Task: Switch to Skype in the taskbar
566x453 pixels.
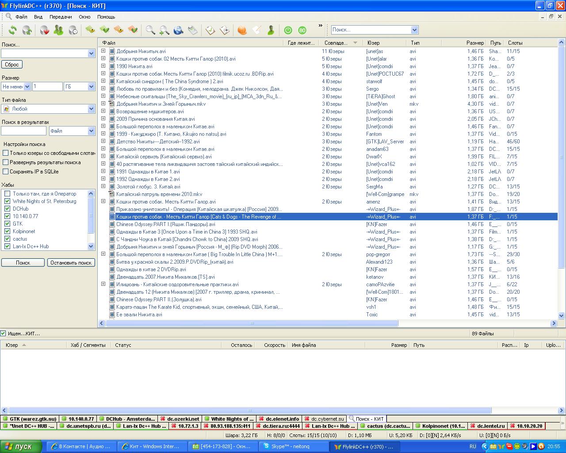Action: 294,446
